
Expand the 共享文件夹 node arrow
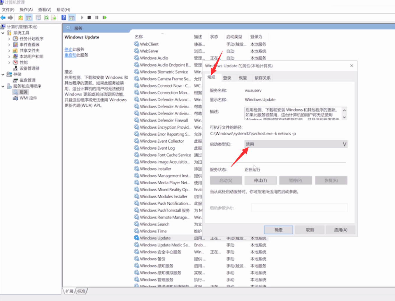[9, 50]
